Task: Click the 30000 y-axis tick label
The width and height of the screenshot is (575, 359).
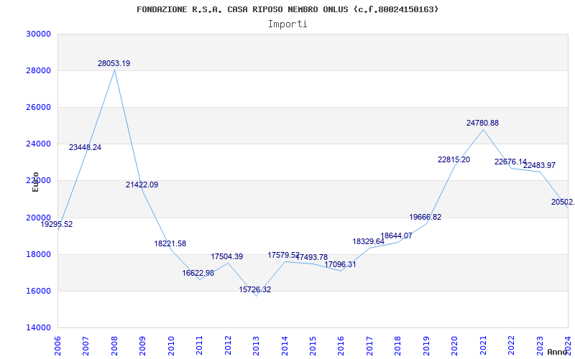Action: [38, 34]
